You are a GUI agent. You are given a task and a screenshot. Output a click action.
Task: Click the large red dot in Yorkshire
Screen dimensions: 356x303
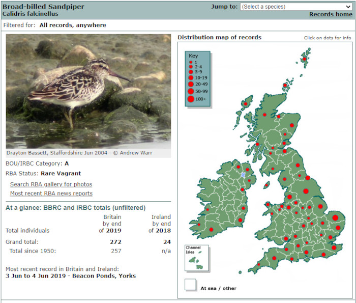[306, 191]
